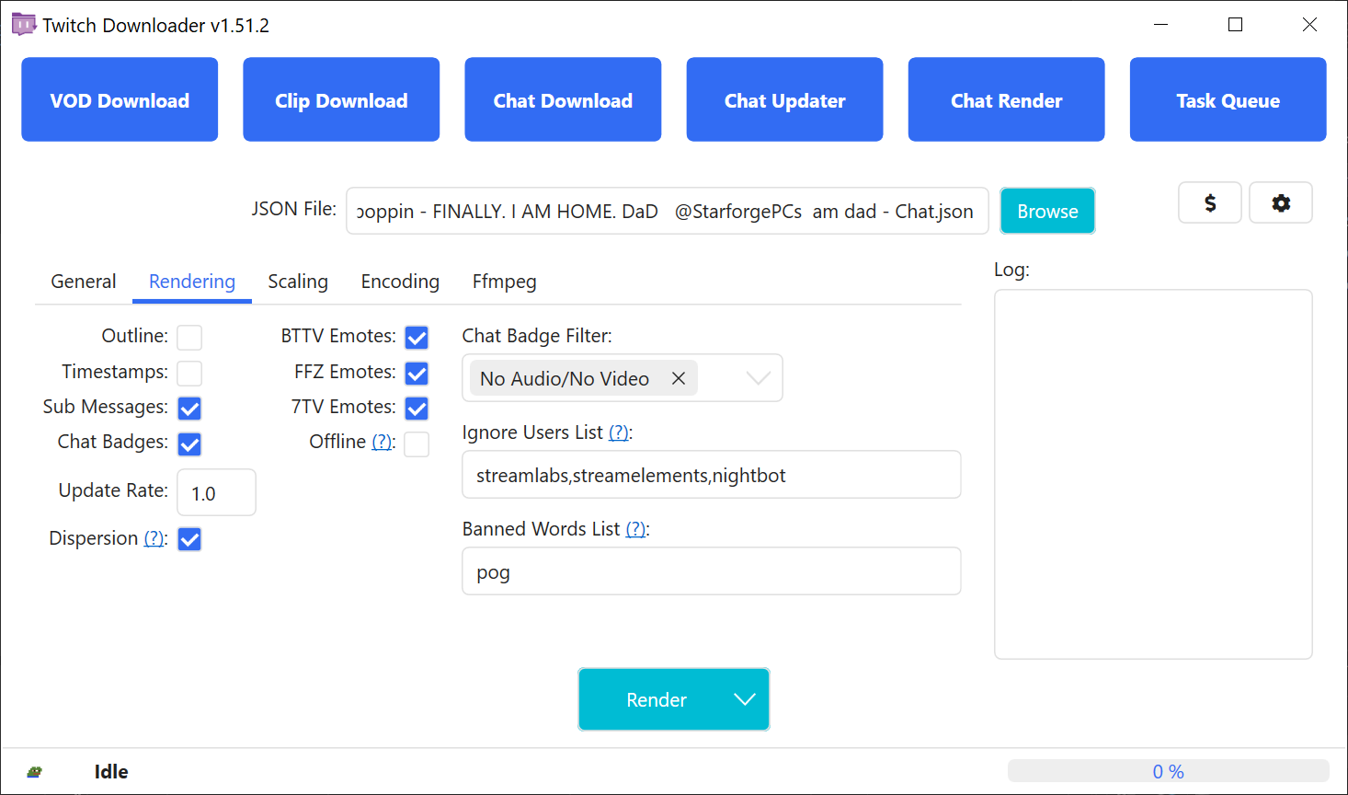Viewport: 1348px width, 795px height.
Task: Open the Ignore Users List help link
Action: pyautogui.click(x=619, y=432)
